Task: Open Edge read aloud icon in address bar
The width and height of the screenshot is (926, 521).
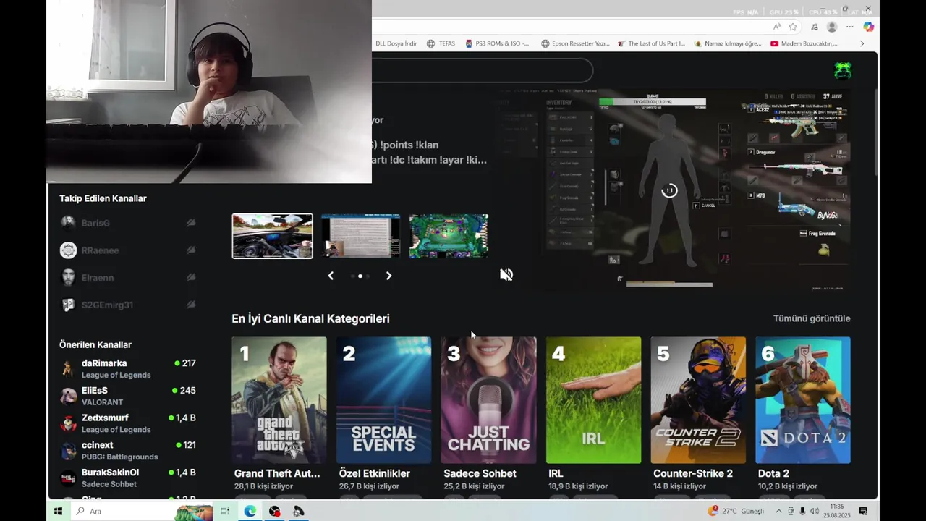Action: [x=777, y=27]
